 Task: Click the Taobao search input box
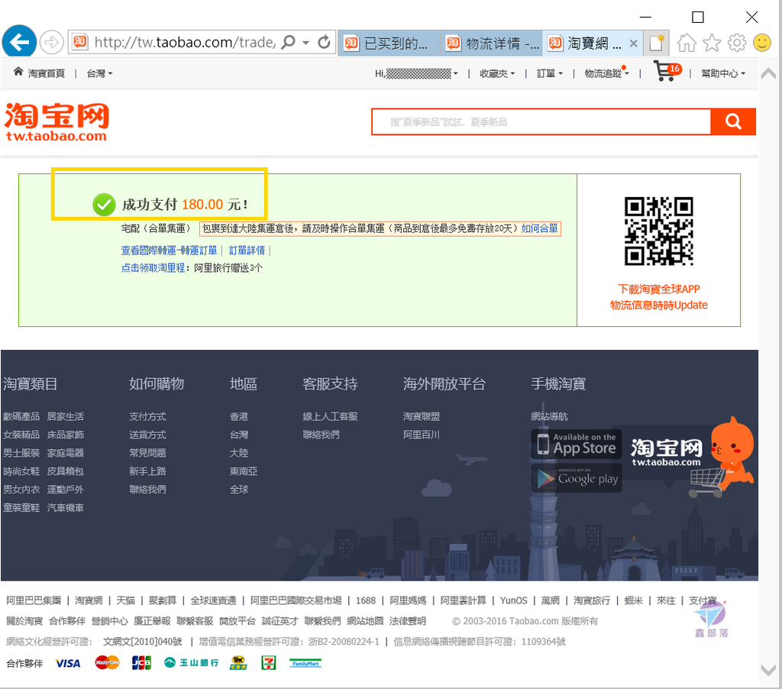(541, 121)
